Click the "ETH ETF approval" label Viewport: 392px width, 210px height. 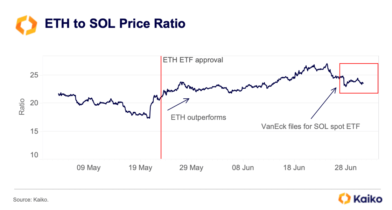[193, 60]
